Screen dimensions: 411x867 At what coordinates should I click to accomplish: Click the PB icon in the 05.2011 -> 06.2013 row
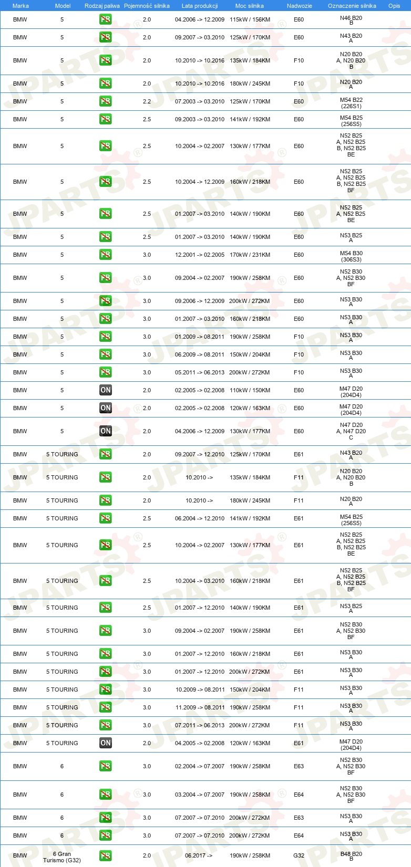[106, 372]
